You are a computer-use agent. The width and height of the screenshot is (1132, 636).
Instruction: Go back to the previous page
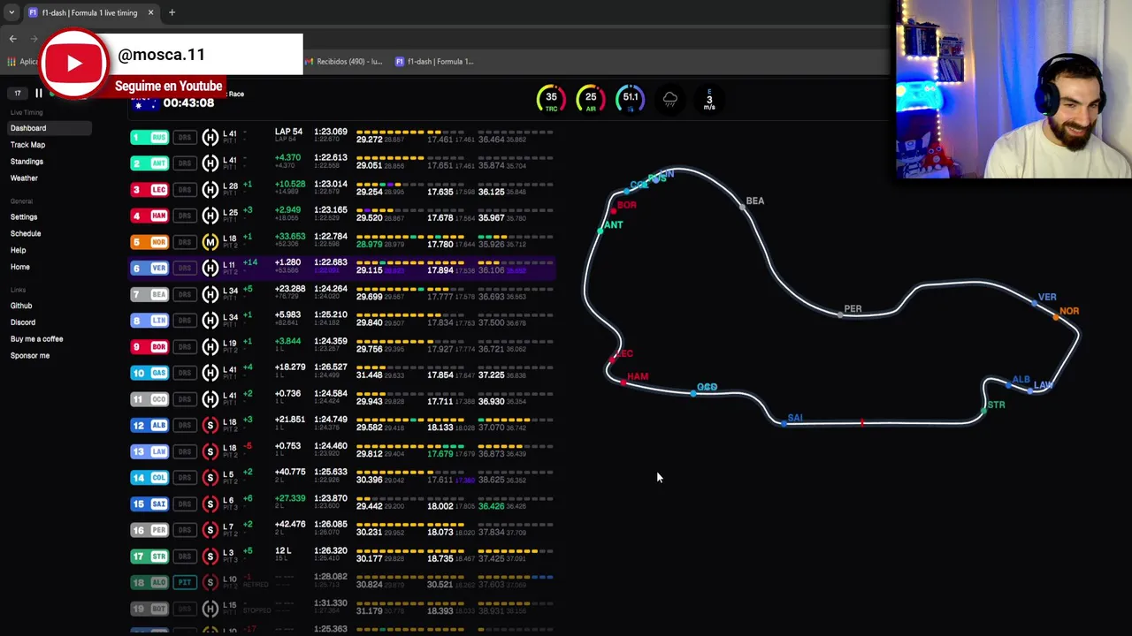pos(12,39)
